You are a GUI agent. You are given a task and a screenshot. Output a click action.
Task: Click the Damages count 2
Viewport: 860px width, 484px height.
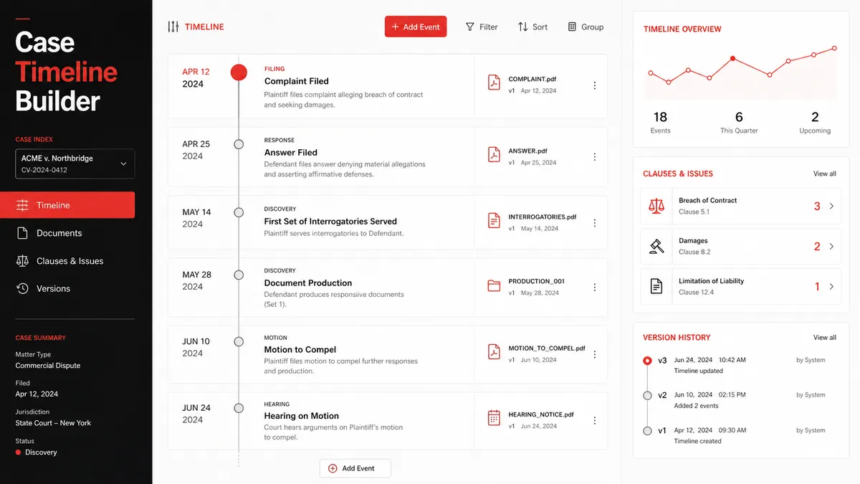coord(817,247)
